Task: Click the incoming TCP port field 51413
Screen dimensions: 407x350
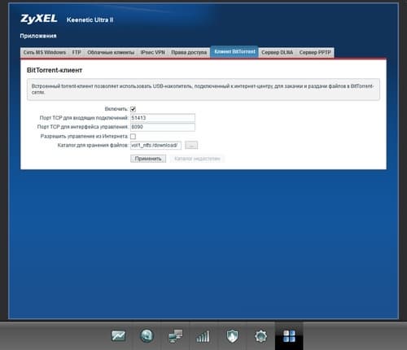Action: pos(163,118)
